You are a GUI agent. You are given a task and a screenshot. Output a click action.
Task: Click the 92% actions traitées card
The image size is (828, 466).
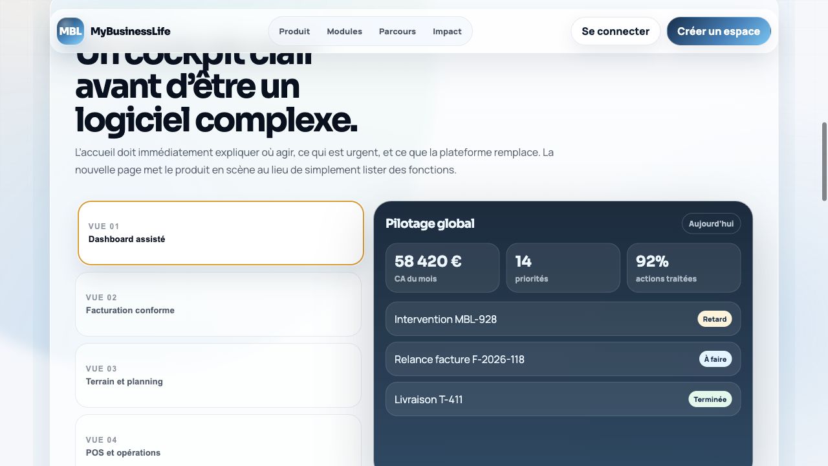tap(684, 268)
